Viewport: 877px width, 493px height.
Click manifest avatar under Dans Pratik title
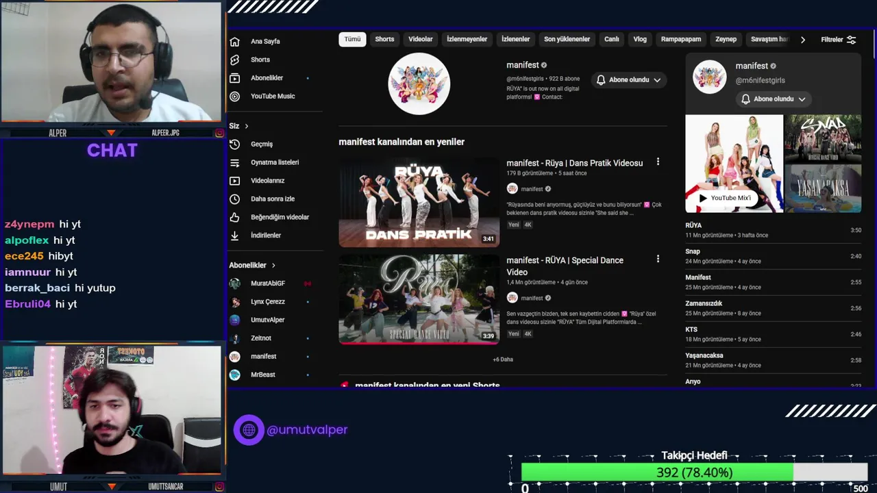[512, 189]
